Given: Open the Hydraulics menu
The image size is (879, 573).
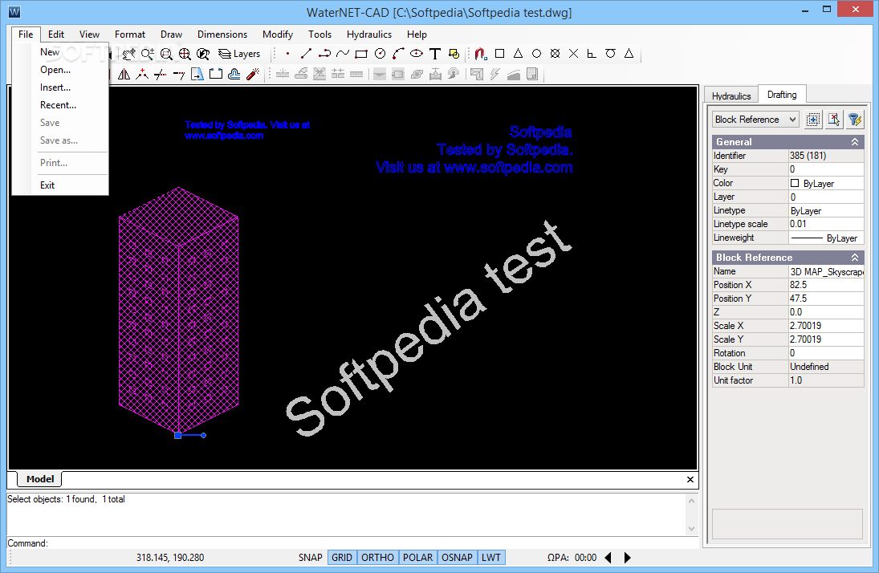Looking at the screenshot, I should pos(369,35).
